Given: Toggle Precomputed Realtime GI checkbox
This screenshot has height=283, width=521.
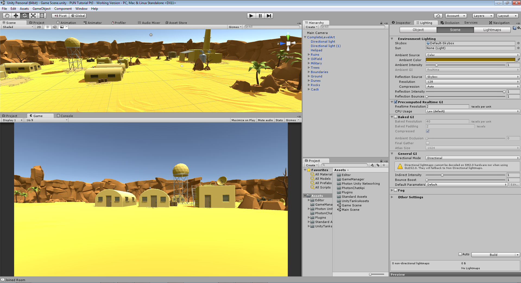Looking at the screenshot, I should click(396, 102).
